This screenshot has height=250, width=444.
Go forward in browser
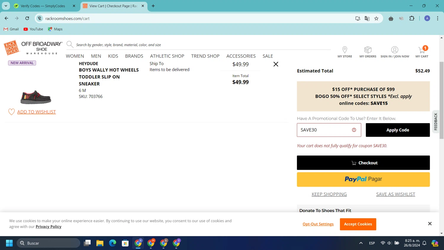pyautogui.click(x=17, y=18)
